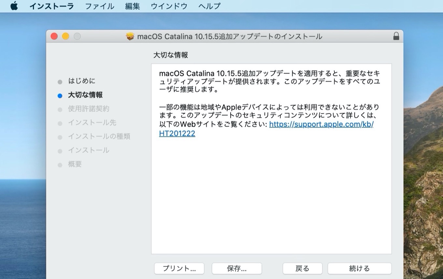Viewport: 443px width, 279px height.
Task: Open the ウインドウ menu
Action: [x=169, y=6]
